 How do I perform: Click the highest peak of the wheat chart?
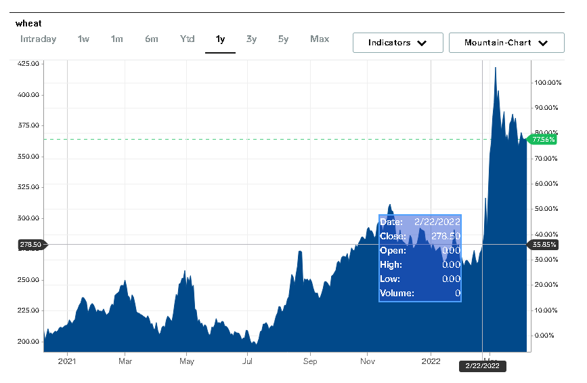click(496, 68)
